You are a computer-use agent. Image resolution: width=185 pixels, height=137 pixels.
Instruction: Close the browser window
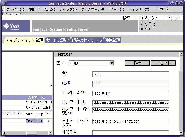click(181, 3)
